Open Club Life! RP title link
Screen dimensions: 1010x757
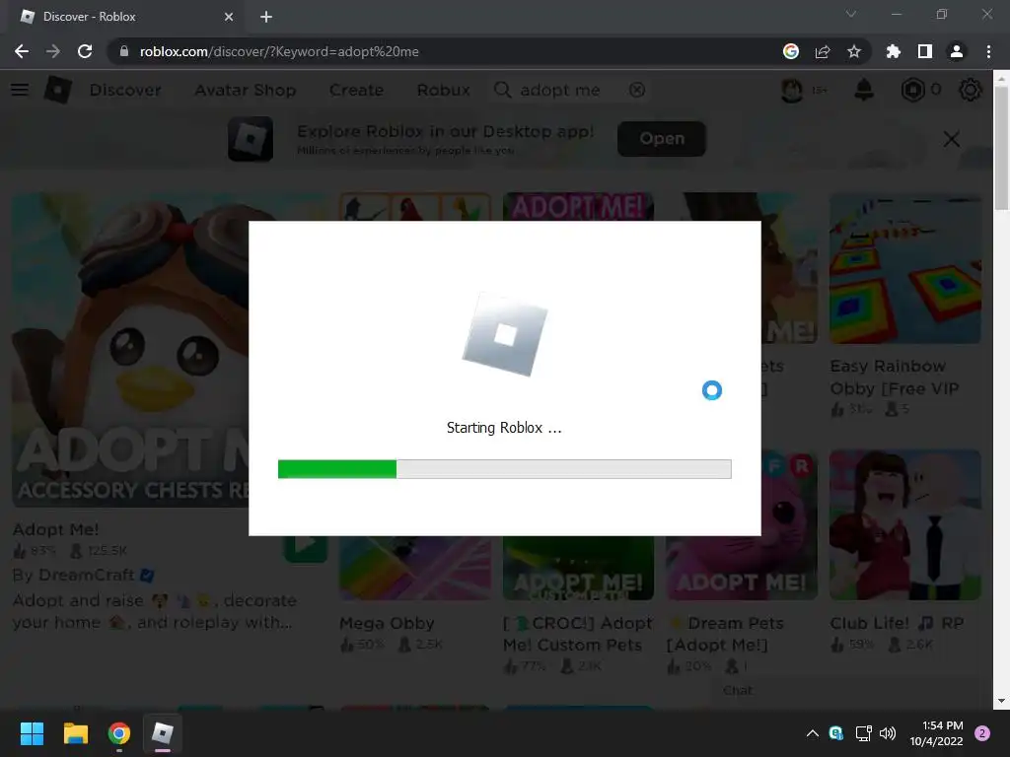[897, 623]
